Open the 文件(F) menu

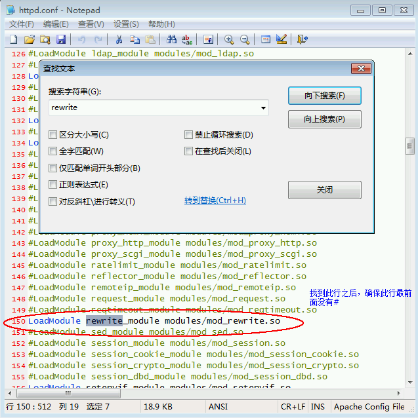click(22, 24)
